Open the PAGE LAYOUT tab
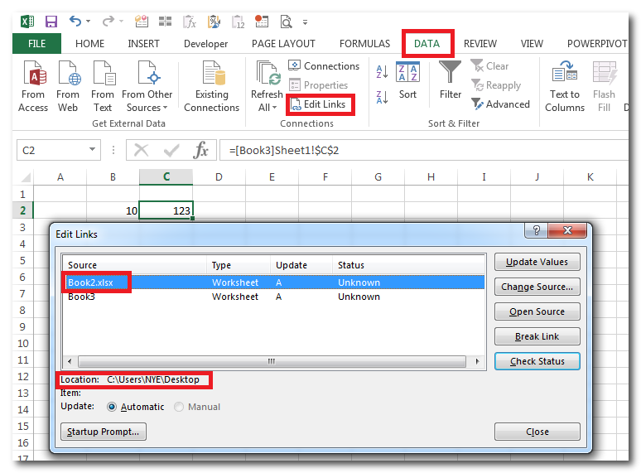Image resolution: width=641 pixels, height=473 pixels. (283, 44)
